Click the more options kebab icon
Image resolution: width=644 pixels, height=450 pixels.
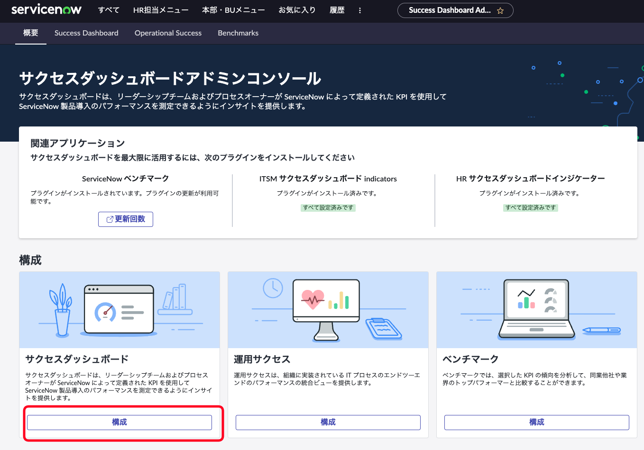pos(360,10)
